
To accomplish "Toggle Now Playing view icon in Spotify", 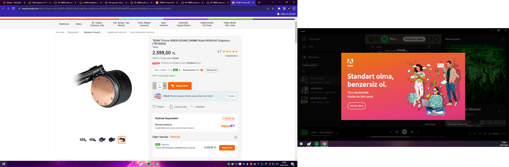I will pyautogui.click(x=470, y=134).
